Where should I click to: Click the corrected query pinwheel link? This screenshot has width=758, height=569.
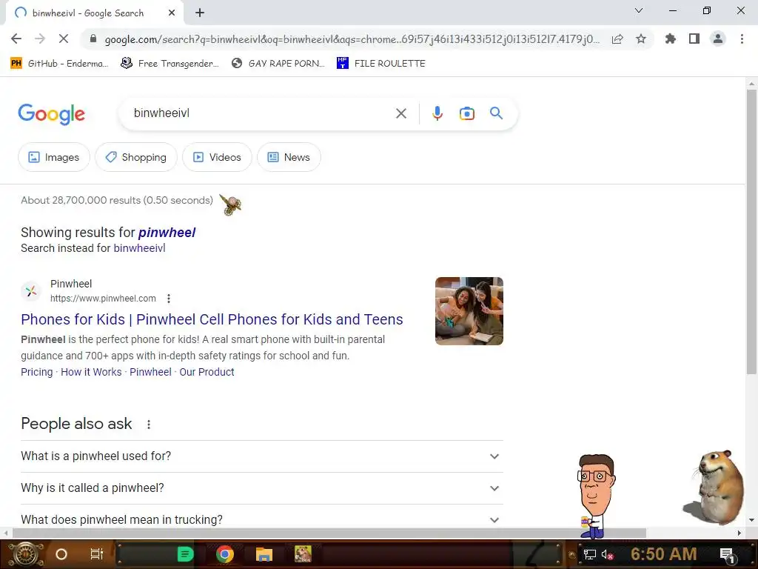[x=167, y=233]
